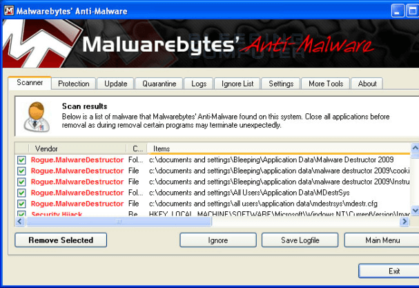Click the left arrow of horizontal scrollbar
The width and height of the screenshot is (419, 288).
click(20, 222)
